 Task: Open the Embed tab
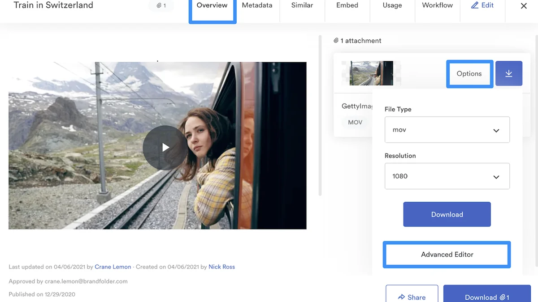[347, 5]
